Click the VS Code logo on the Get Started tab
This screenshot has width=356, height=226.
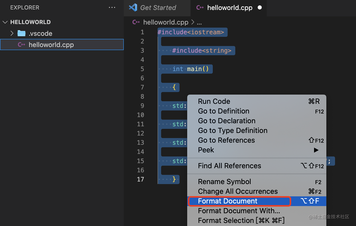133,7
